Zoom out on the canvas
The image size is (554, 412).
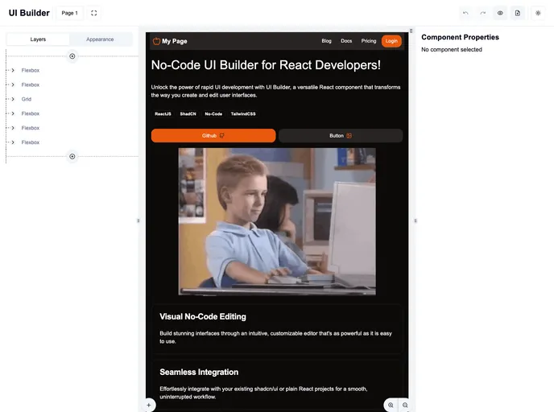(405, 405)
